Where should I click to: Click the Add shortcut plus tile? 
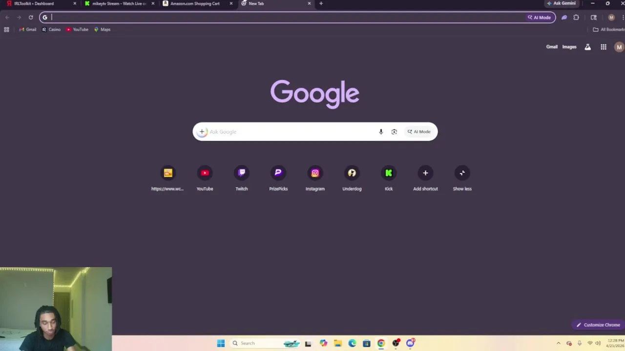point(425,179)
